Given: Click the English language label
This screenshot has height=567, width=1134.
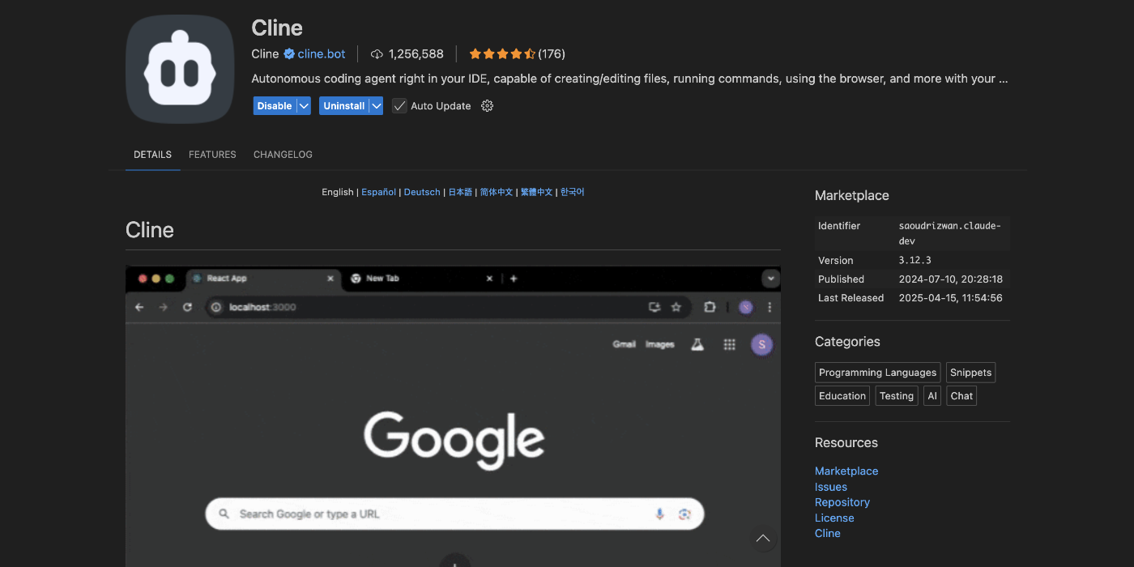Looking at the screenshot, I should (338, 192).
